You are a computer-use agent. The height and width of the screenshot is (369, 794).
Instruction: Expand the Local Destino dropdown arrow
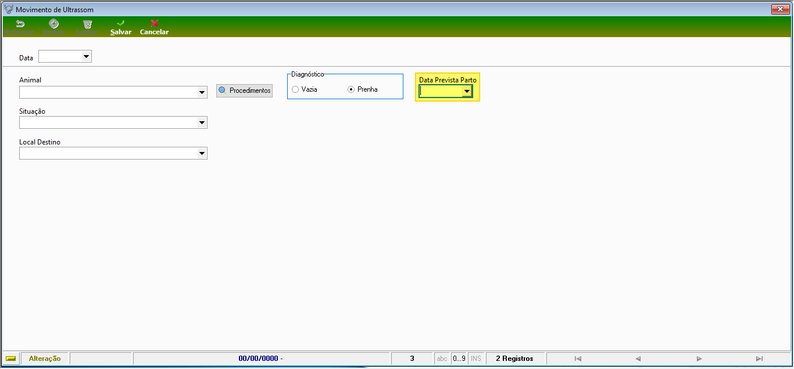[202, 154]
